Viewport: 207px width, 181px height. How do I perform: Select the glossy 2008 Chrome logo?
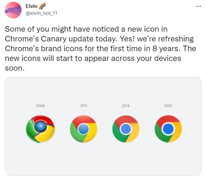(x=40, y=129)
